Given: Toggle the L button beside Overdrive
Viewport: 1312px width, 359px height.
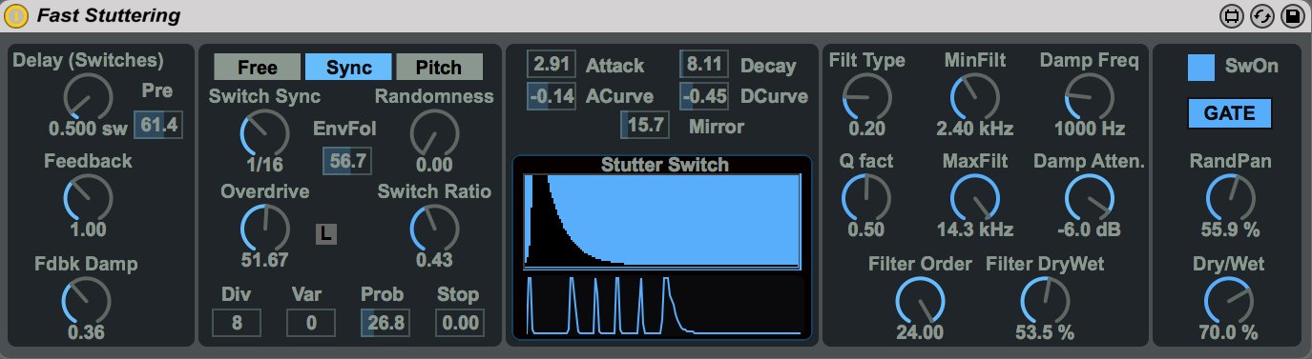Looking at the screenshot, I should [x=326, y=233].
